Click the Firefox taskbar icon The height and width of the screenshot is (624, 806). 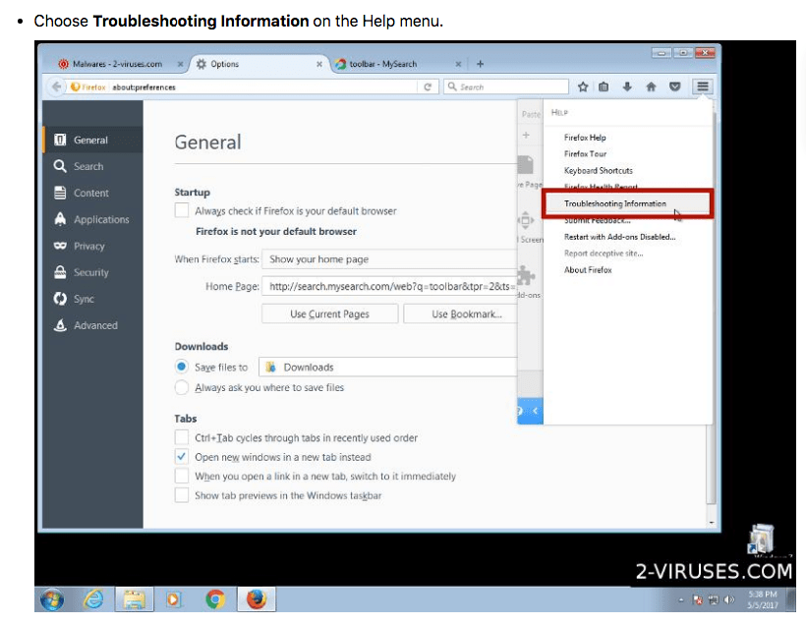[257, 599]
